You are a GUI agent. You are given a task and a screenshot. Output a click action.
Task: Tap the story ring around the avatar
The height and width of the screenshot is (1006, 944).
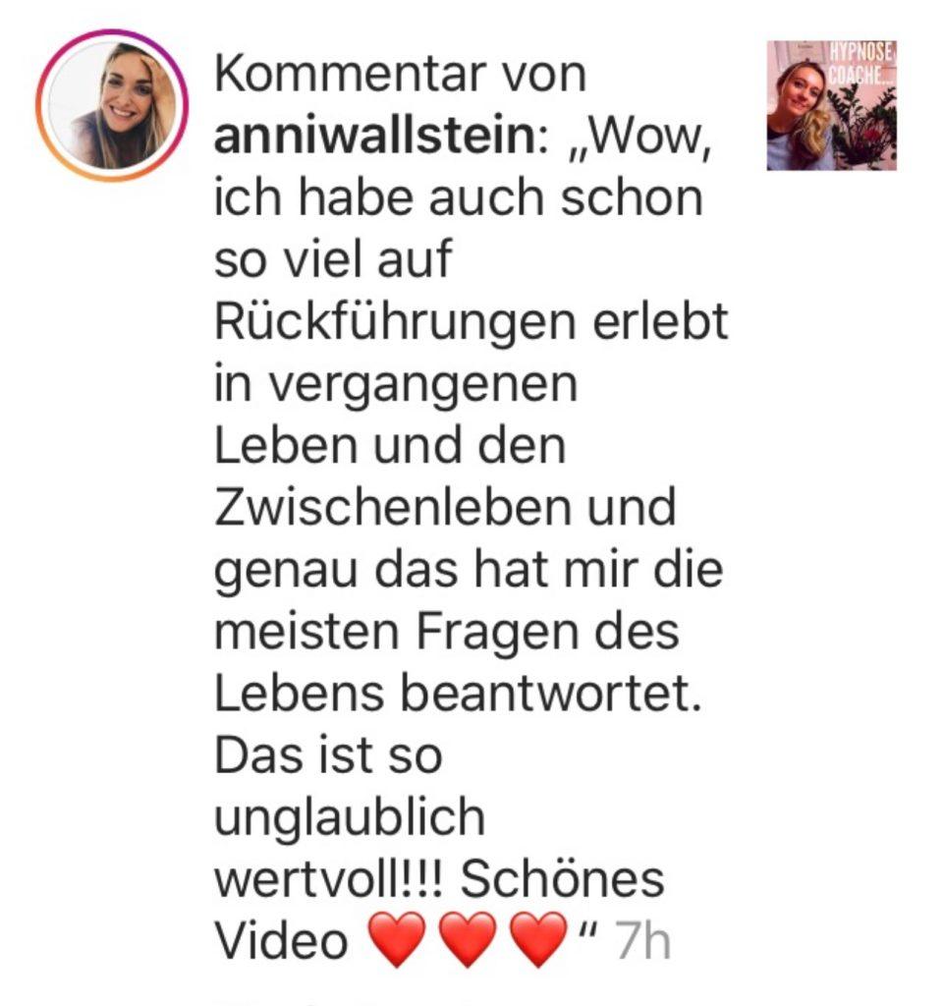coord(112,106)
